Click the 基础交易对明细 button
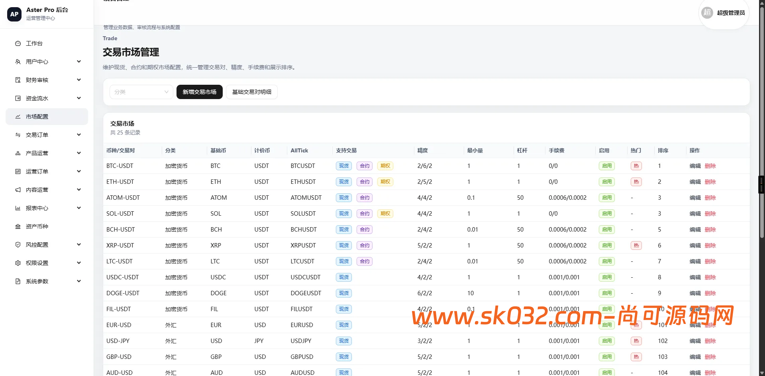The width and height of the screenshot is (765, 376). tap(252, 92)
